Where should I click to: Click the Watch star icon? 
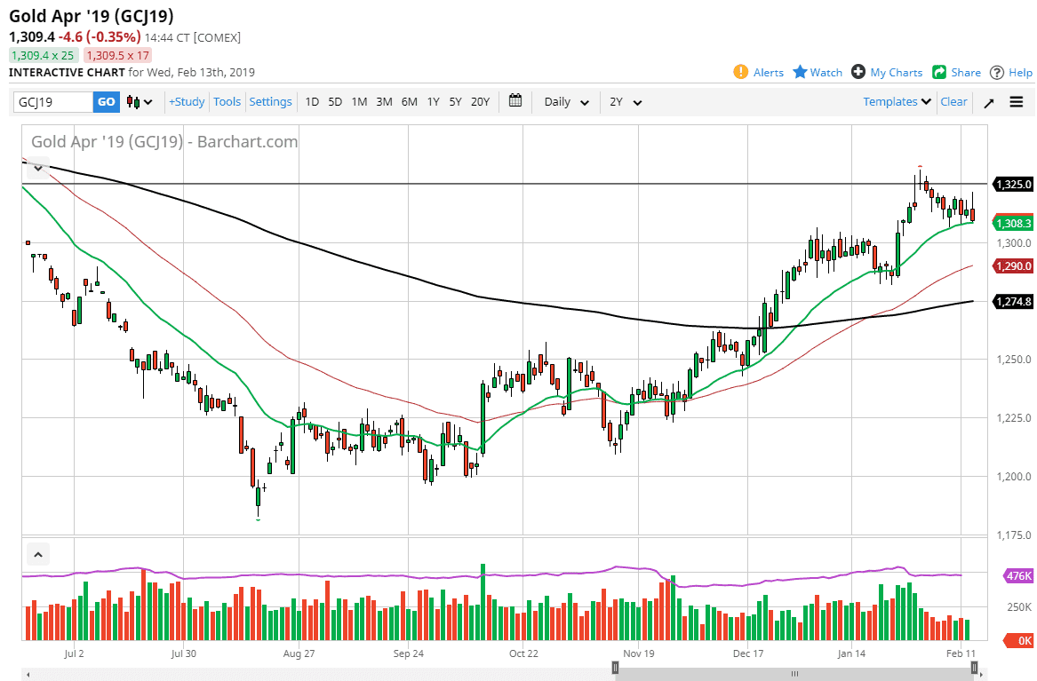[x=800, y=72]
